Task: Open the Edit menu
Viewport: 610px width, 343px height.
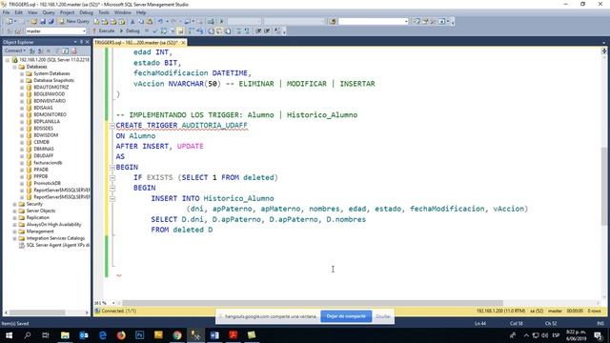Action: 18,12
